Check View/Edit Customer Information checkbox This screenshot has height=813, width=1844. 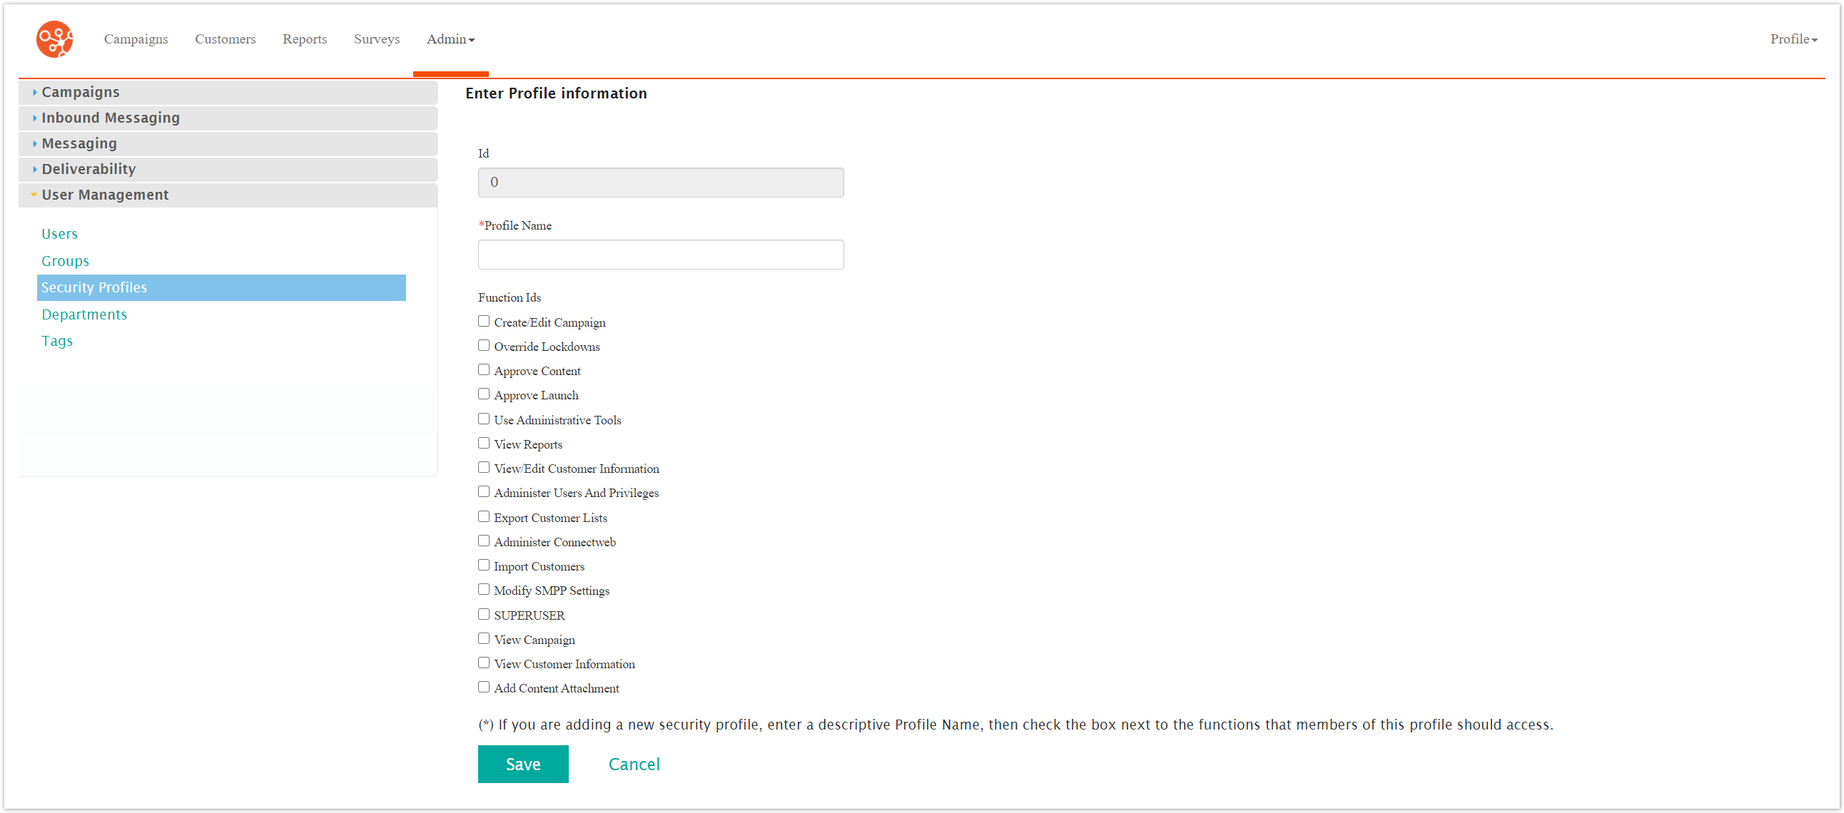pyautogui.click(x=484, y=468)
